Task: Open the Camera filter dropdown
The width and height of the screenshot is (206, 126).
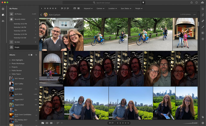Action: point(100,8)
